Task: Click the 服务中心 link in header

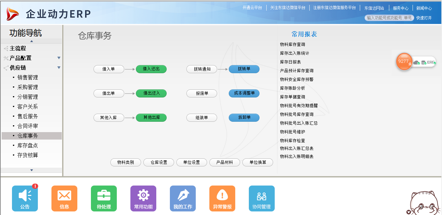Action: 401,8
